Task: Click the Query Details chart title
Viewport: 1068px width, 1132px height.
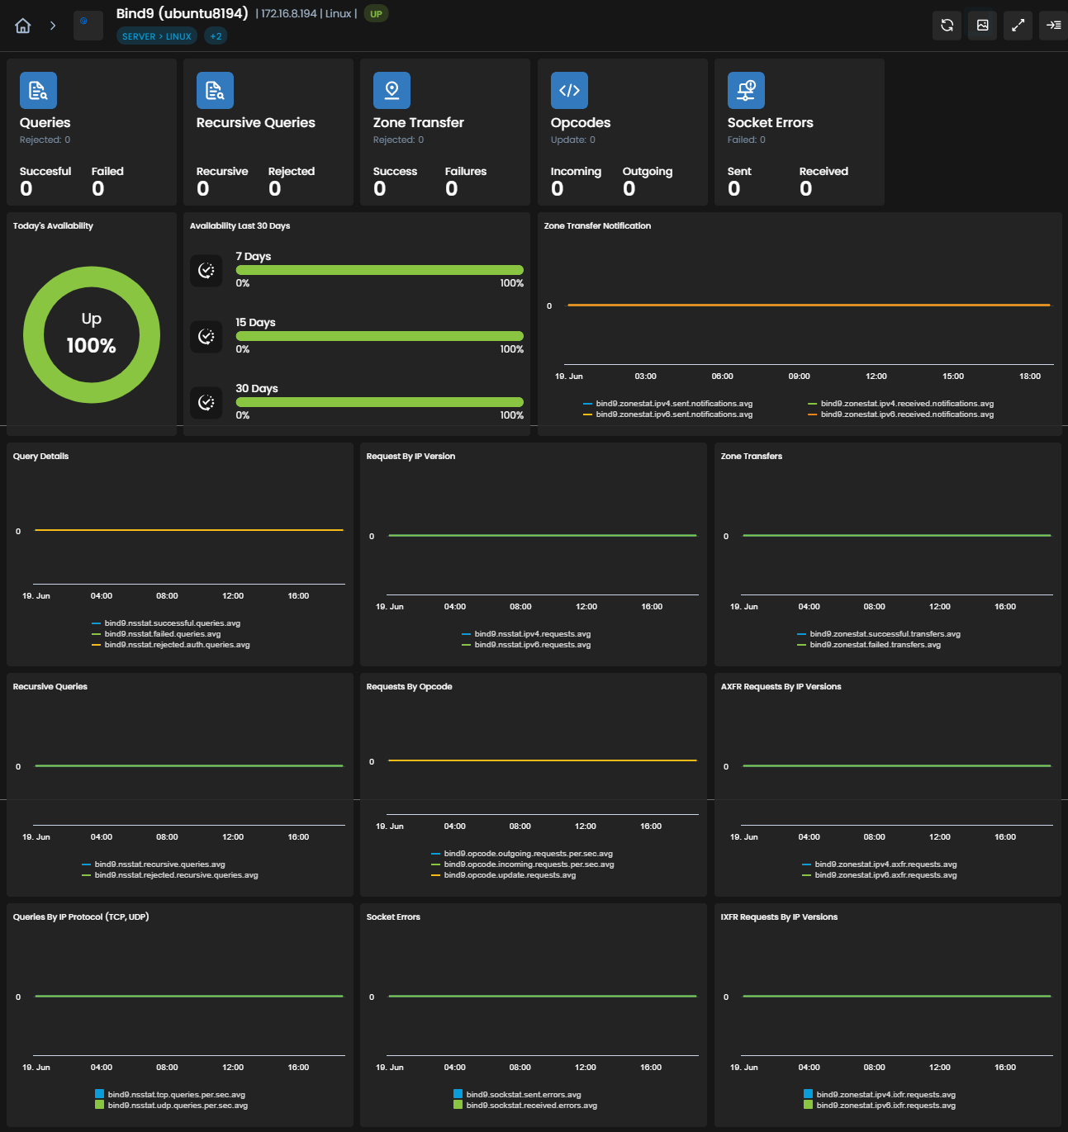Action: point(40,457)
